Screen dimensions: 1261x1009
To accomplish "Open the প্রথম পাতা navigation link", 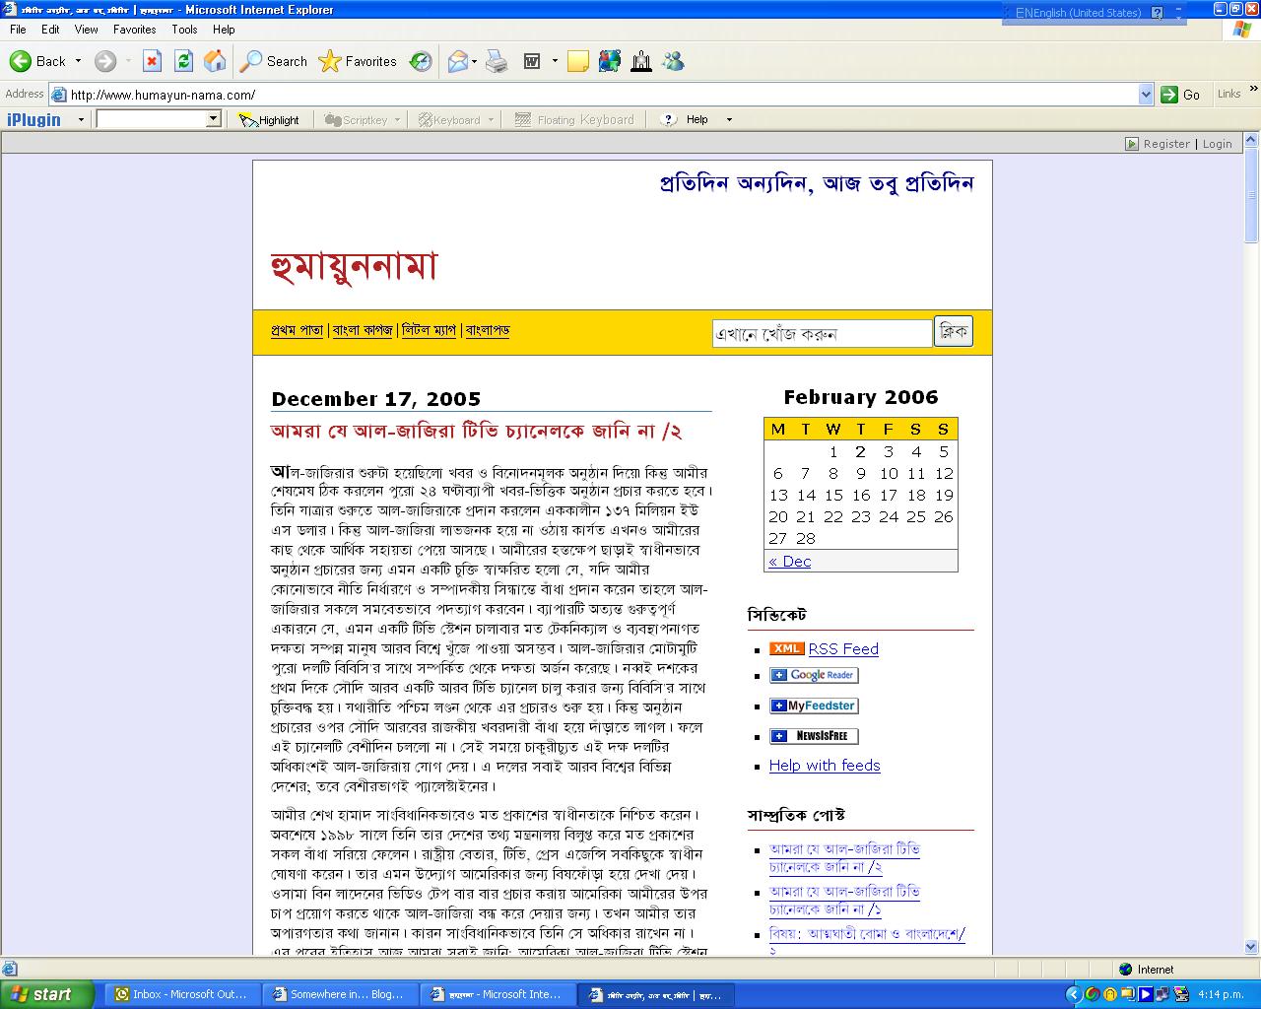I will pos(297,330).
